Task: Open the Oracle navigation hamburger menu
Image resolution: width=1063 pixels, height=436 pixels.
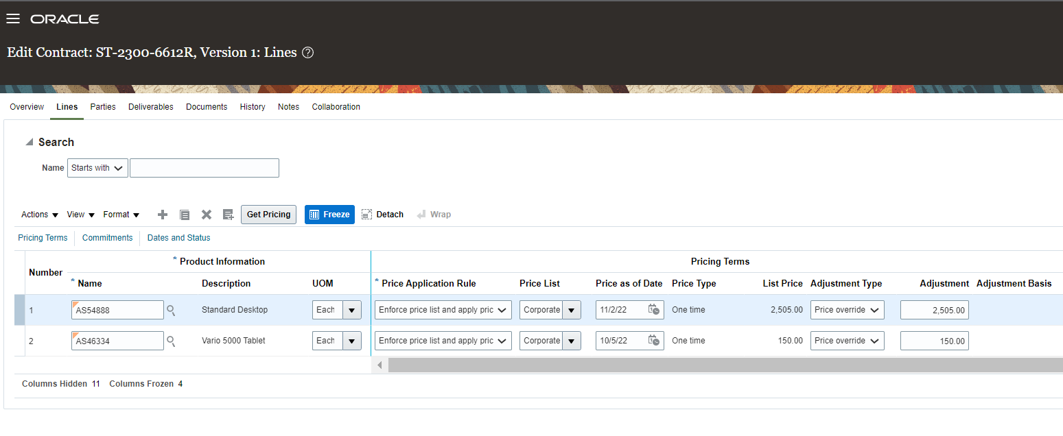Action: [12, 18]
